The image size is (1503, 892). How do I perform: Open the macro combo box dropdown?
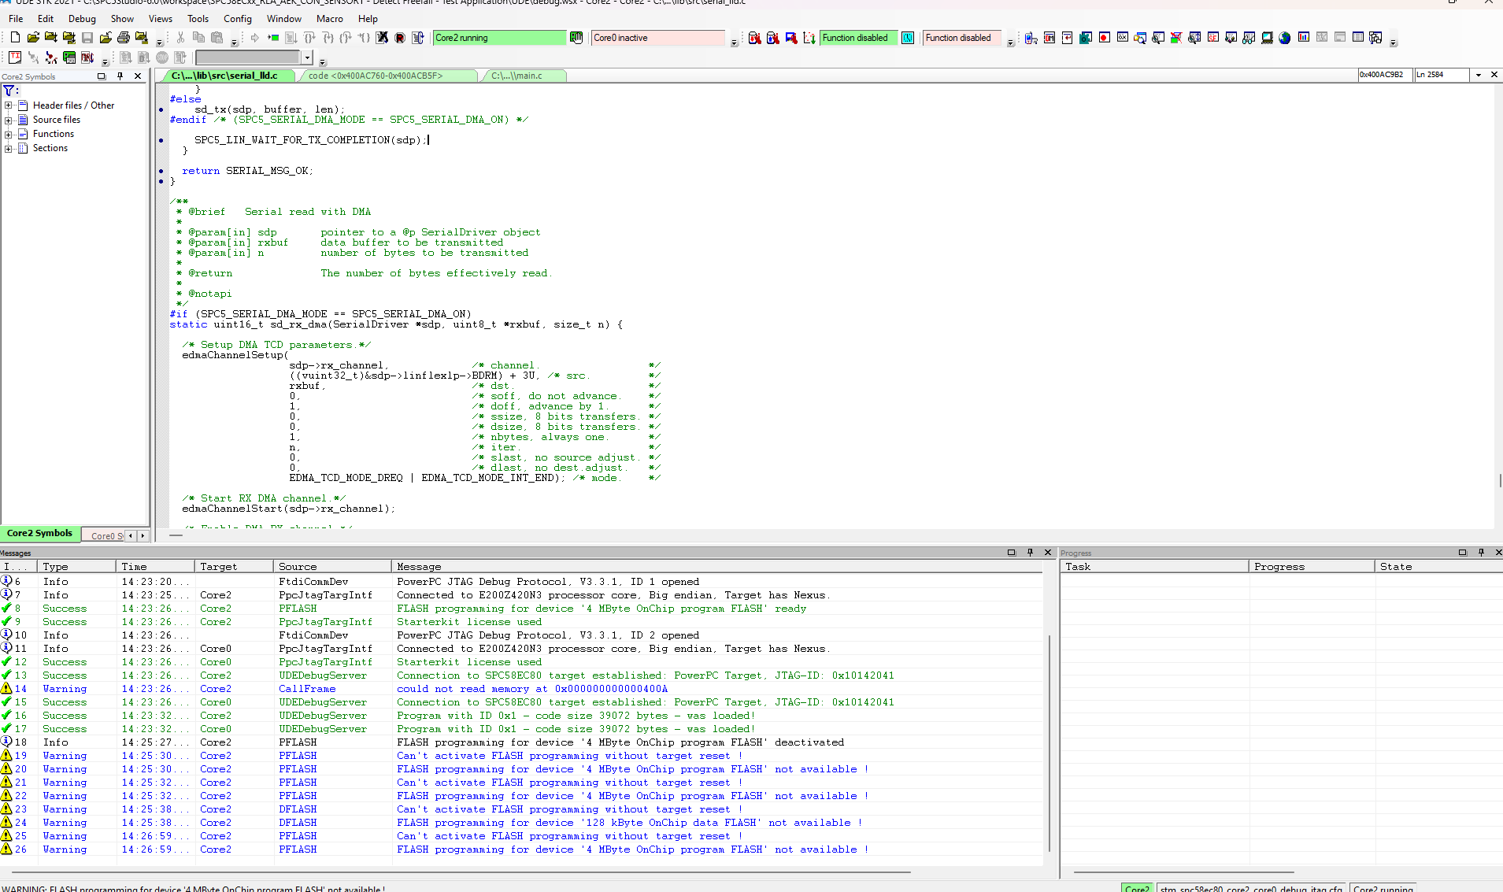(x=308, y=57)
